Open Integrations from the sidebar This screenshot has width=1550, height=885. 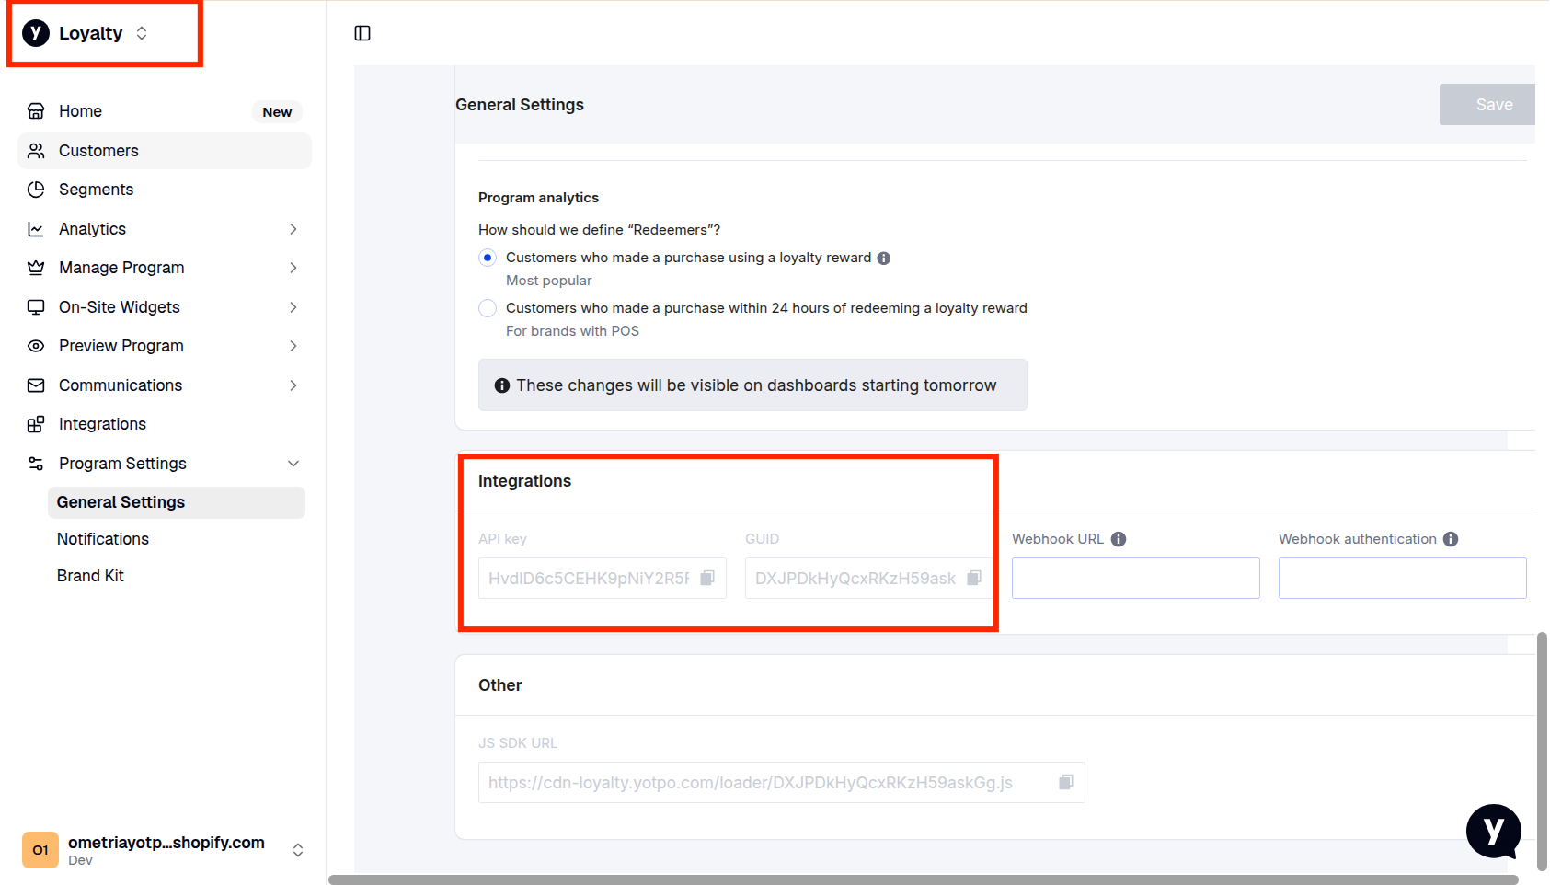point(165,424)
